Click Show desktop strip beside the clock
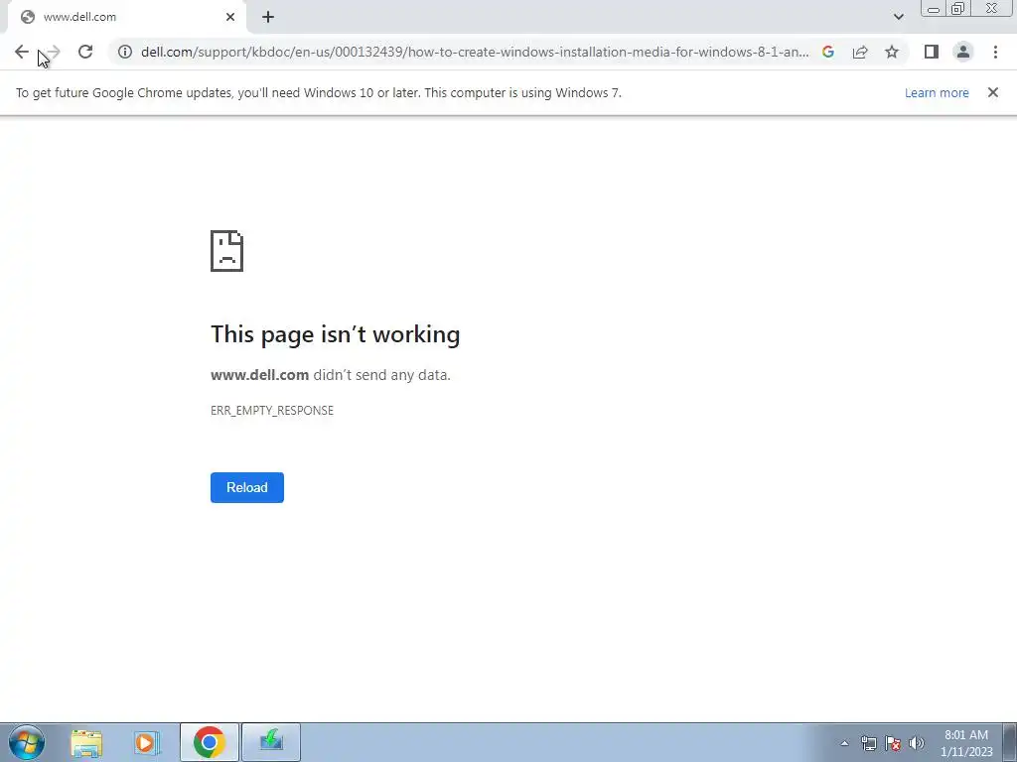 [1010, 742]
